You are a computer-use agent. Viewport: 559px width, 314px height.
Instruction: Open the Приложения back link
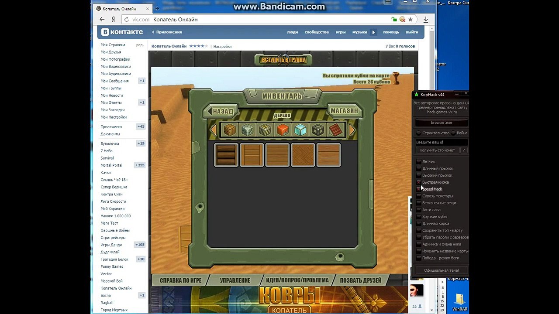(167, 32)
